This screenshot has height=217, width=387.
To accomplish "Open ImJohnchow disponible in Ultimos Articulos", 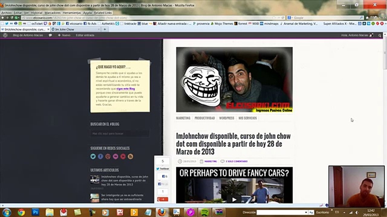I will 125,180.
